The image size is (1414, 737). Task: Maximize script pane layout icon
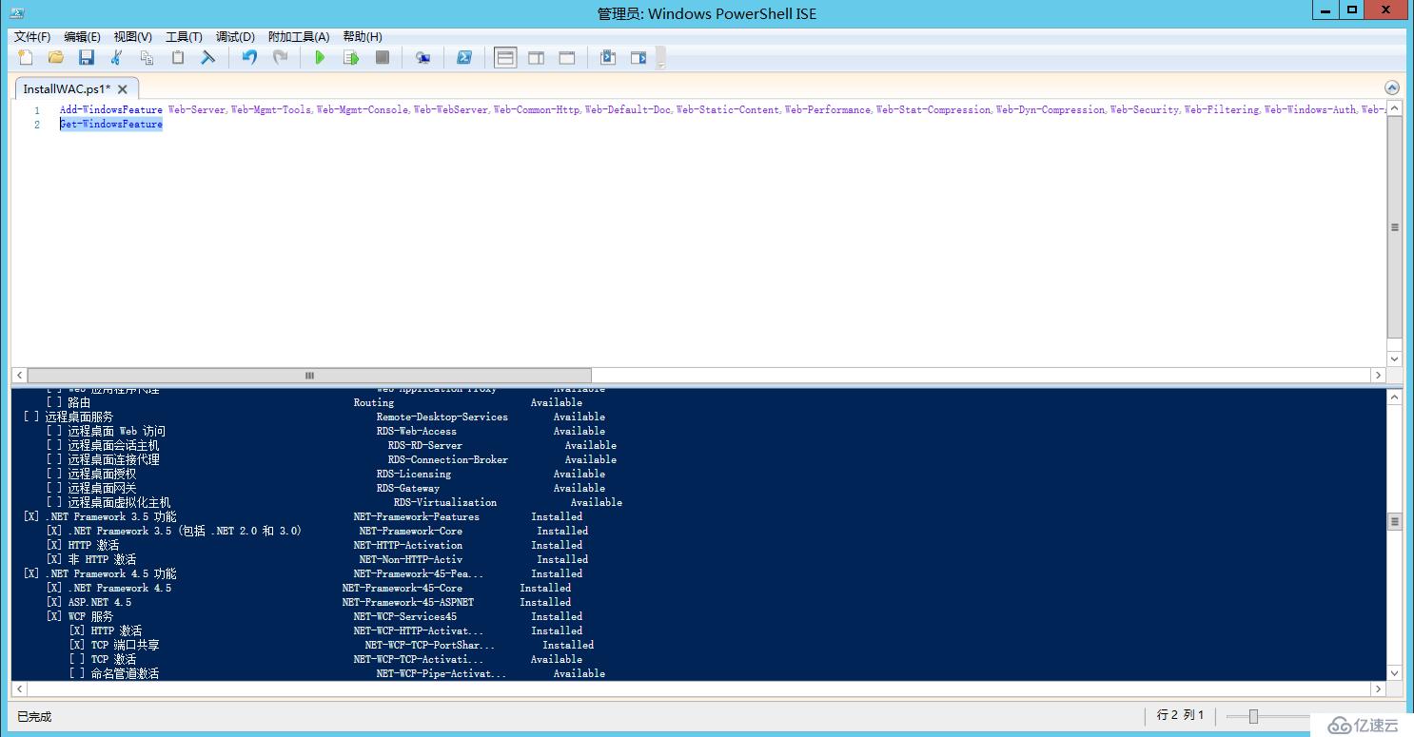click(567, 58)
